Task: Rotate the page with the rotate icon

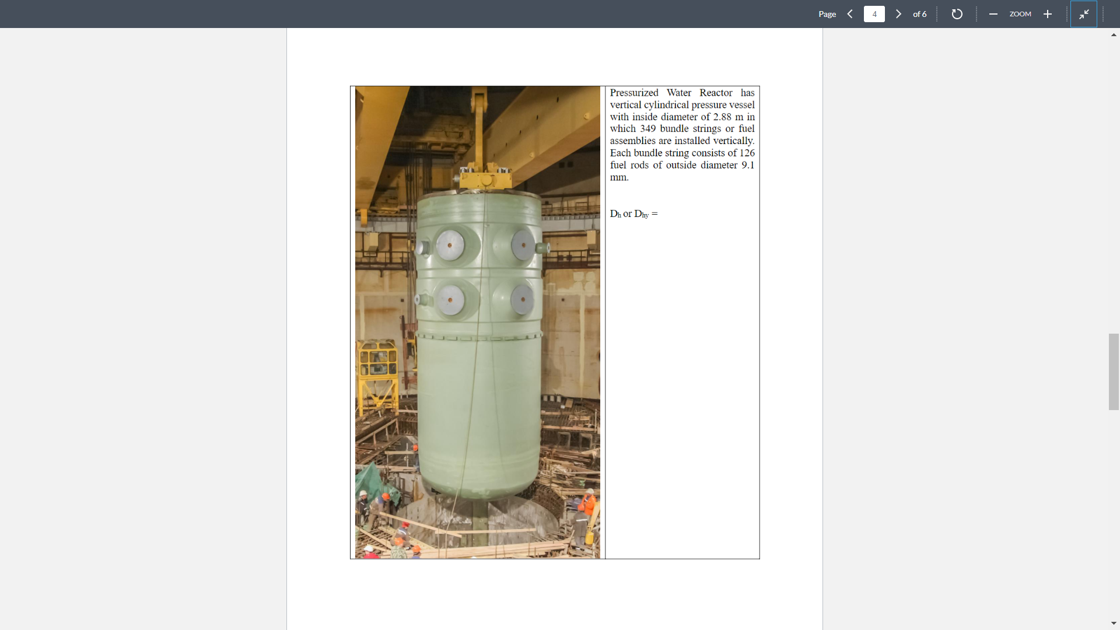Action: tap(957, 13)
